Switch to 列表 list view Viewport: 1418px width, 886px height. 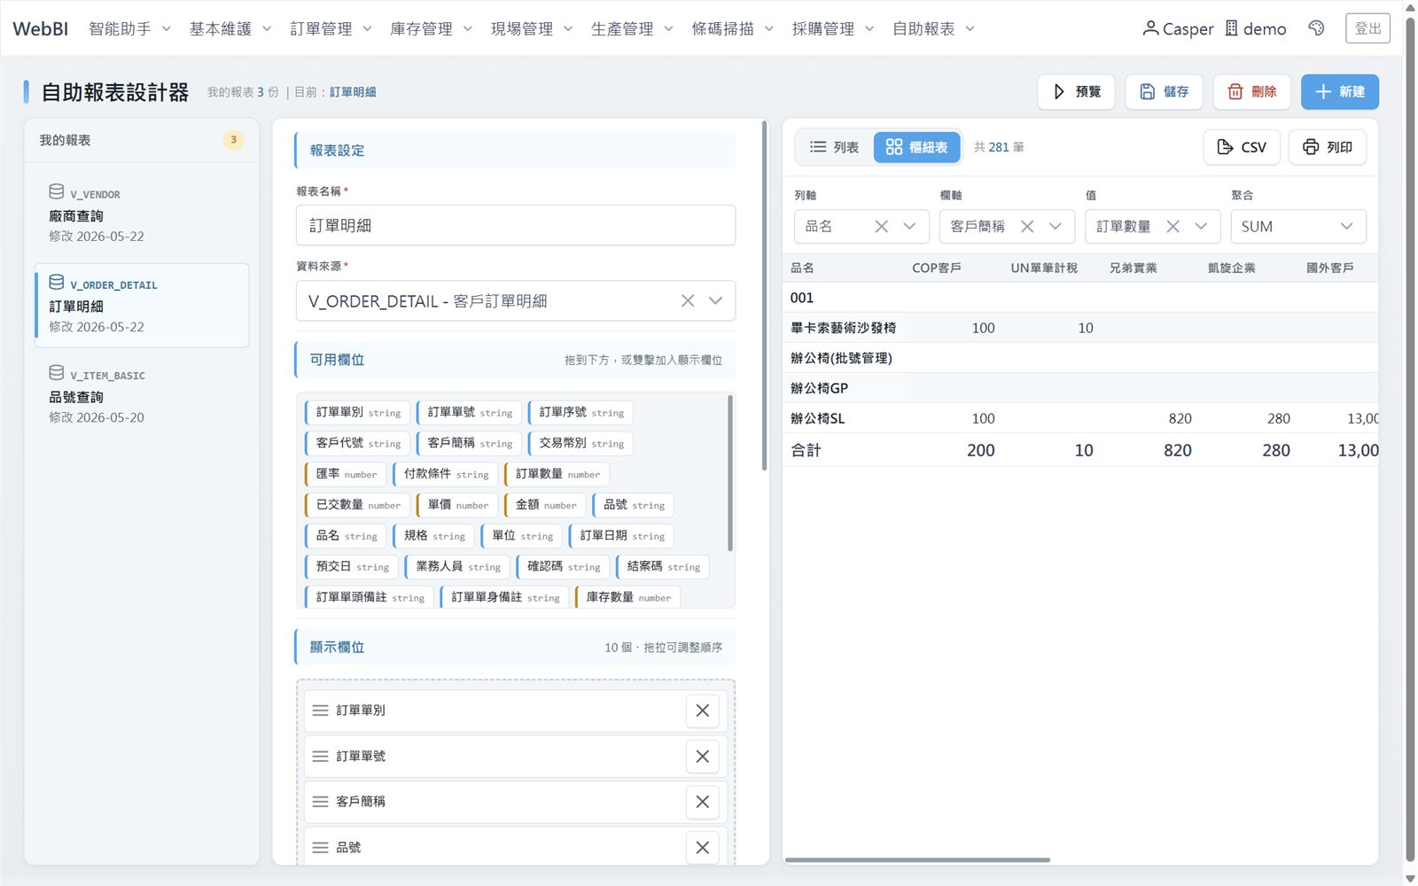[x=834, y=147]
